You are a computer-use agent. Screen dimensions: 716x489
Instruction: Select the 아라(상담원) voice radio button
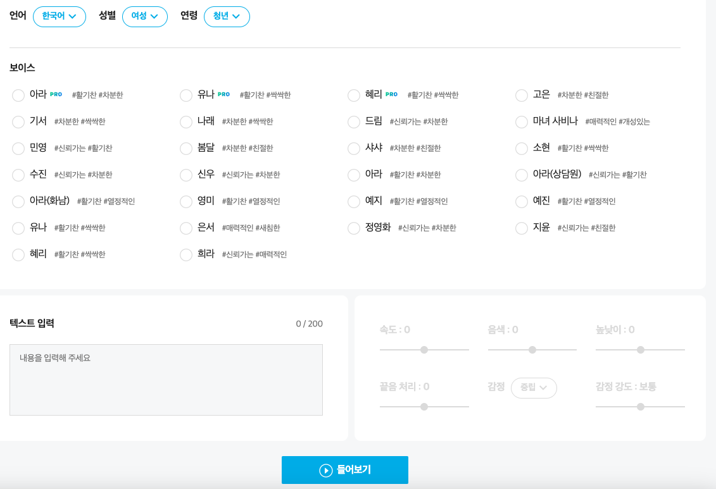(x=522, y=175)
